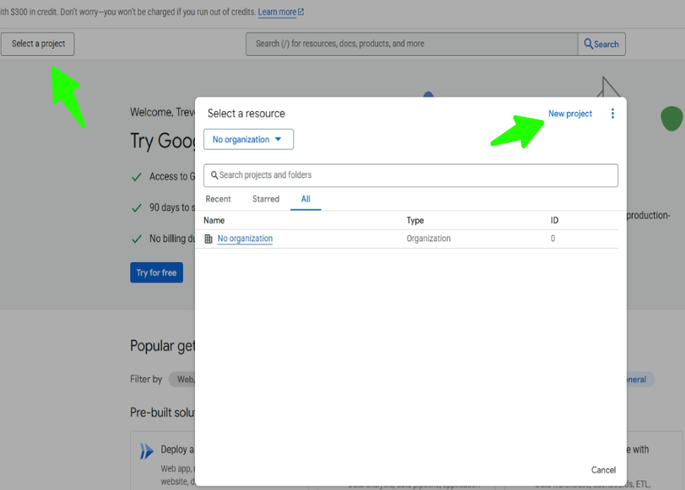Click the blue Deploy solution icon
This screenshot has height=490, width=685.
click(146, 452)
